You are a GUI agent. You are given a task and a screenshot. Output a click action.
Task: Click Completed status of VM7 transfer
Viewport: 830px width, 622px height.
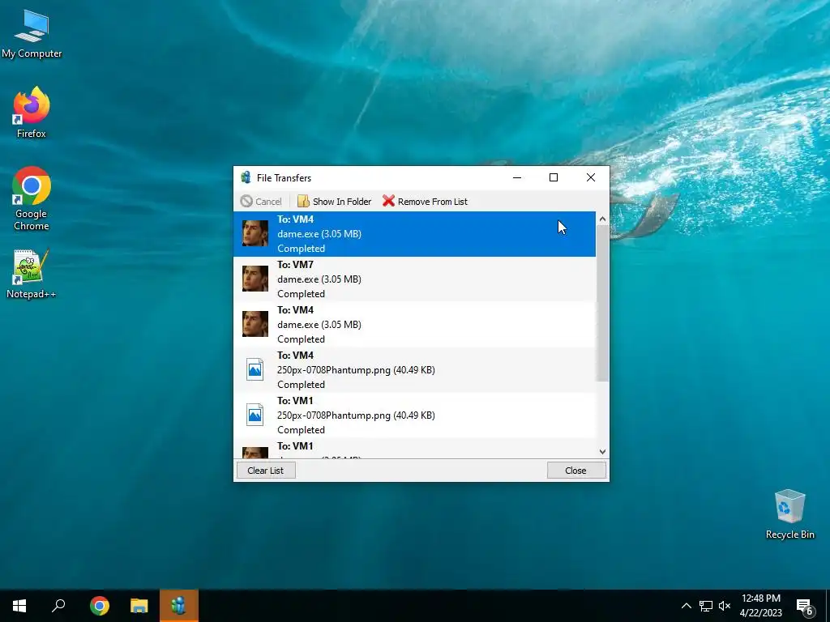coord(302,293)
